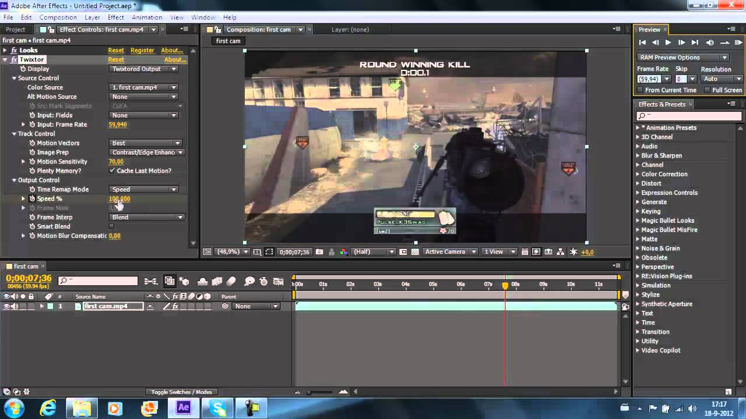Uncheck Cache Last Motion checkbox
The height and width of the screenshot is (419, 746).
(x=111, y=171)
